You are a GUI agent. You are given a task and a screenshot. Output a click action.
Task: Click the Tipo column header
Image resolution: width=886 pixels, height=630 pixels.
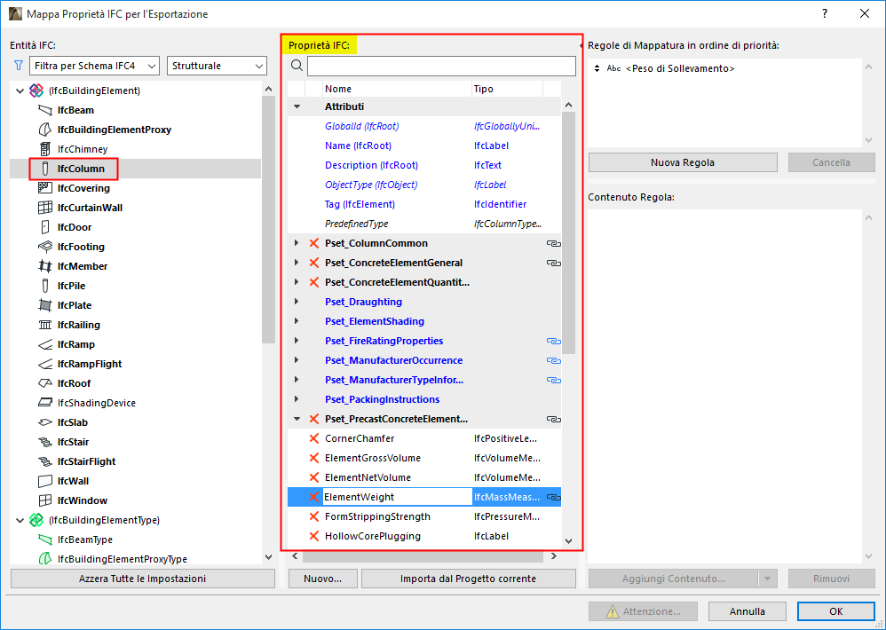507,89
